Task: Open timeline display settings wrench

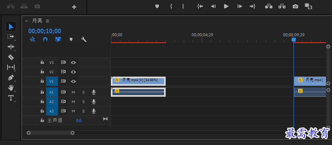Action: 84,39
